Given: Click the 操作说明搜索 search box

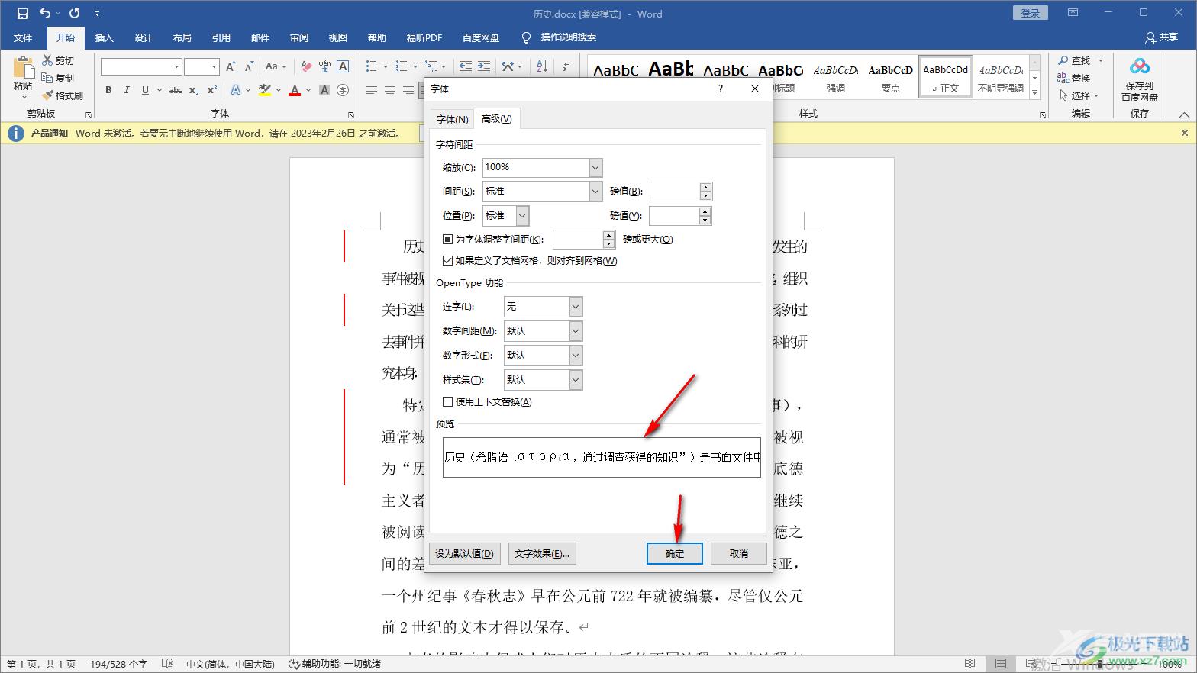Looking at the screenshot, I should pos(568,37).
